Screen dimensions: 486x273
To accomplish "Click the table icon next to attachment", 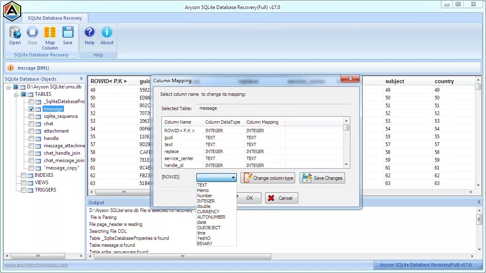I will click(38, 131).
